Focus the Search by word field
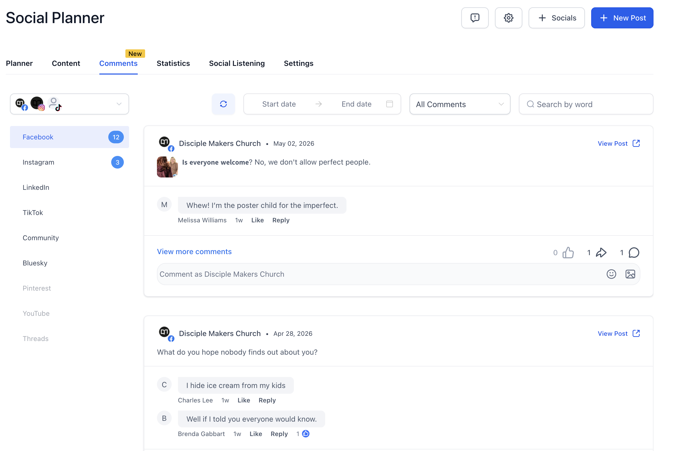674x451 pixels. [x=586, y=104]
